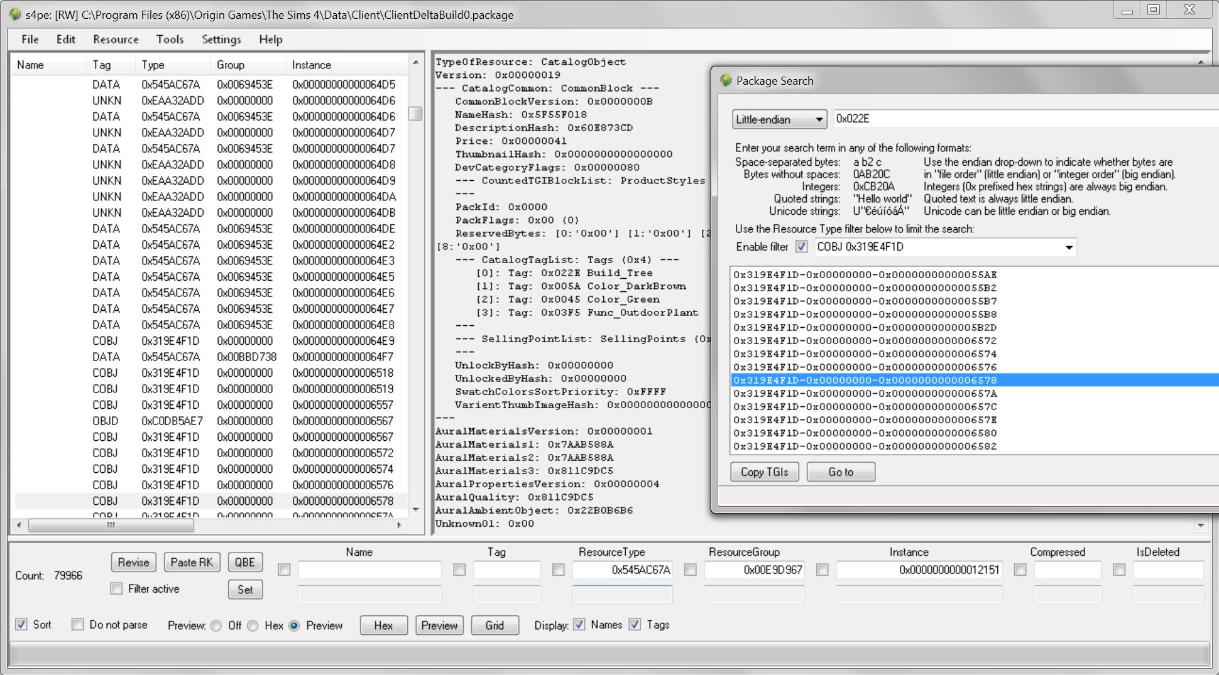Screen dimensions: 1219x675
Task: Click the Package Search window icon
Action: pyautogui.click(x=726, y=80)
